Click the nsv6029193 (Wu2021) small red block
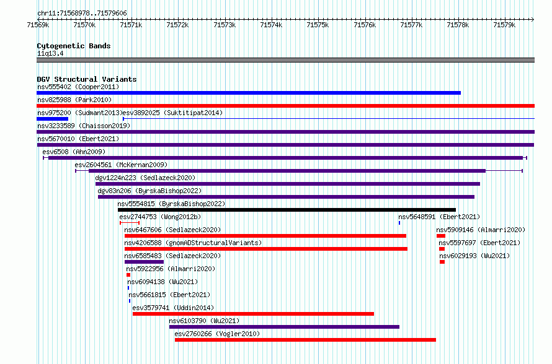The width and height of the screenshot is (552, 364). tap(442, 262)
